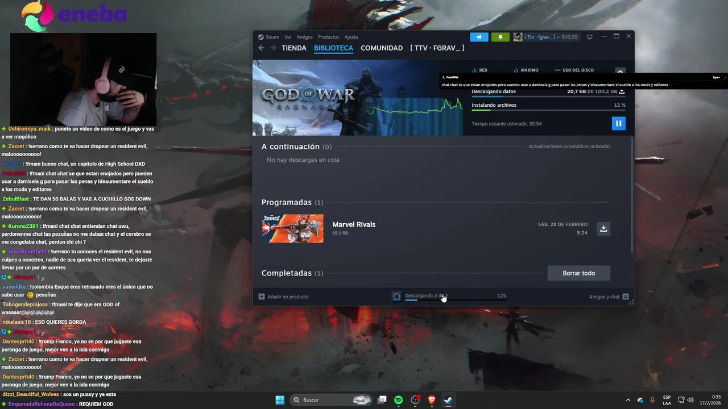728x409 pixels.
Task: Click the OneDrive cloud tray icon
Action: 640,400
